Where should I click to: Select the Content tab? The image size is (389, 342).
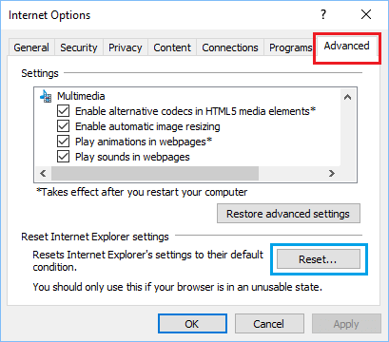tap(172, 47)
